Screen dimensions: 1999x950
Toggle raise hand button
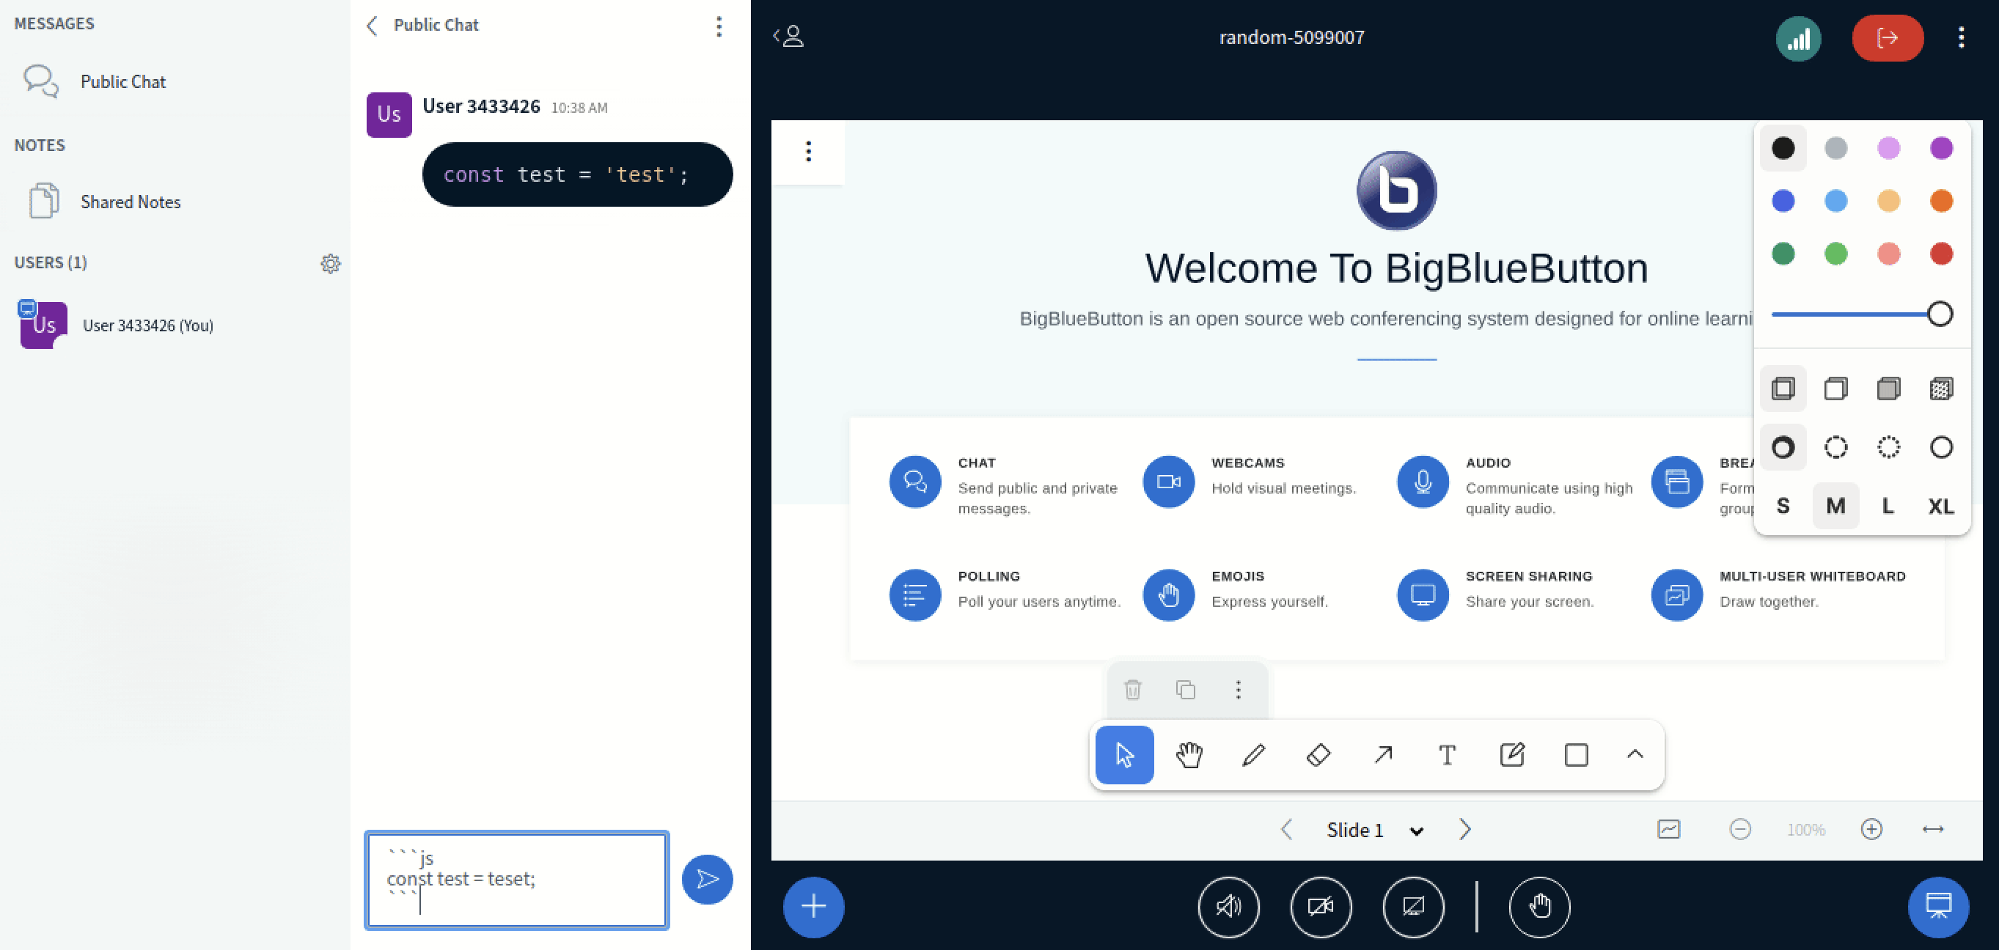pos(1540,907)
